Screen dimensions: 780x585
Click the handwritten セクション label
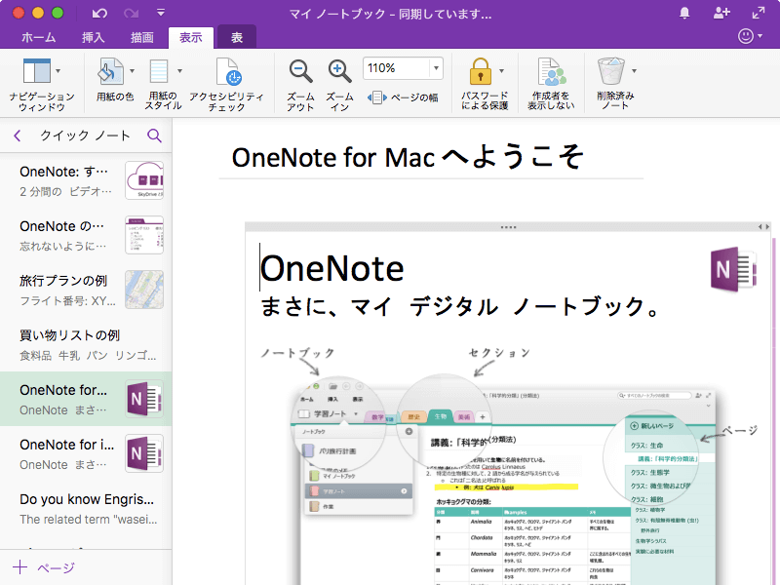click(x=499, y=353)
